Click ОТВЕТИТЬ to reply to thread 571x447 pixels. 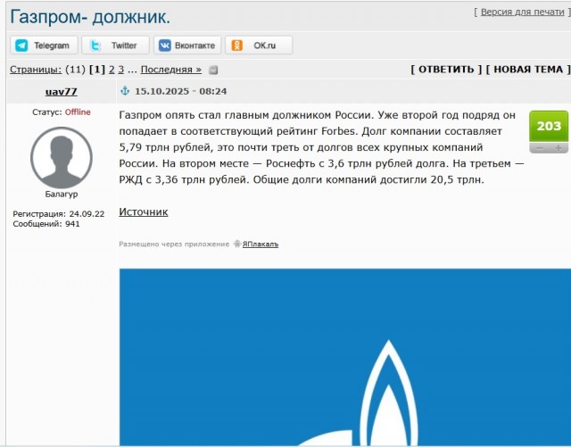pyautogui.click(x=446, y=70)
